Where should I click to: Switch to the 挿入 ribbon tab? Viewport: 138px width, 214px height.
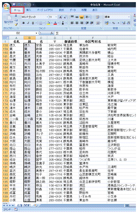(28, 10)
